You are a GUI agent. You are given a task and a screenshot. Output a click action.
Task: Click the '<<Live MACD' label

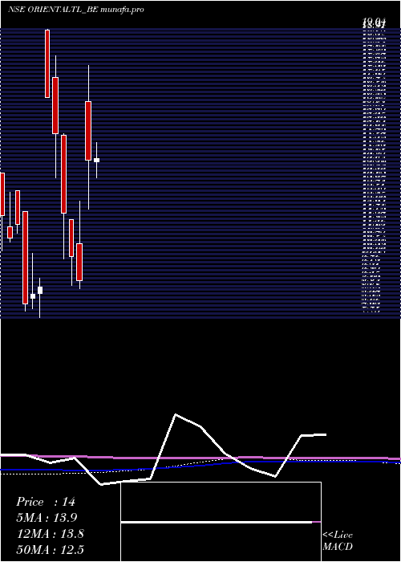(x=338, y=541)
